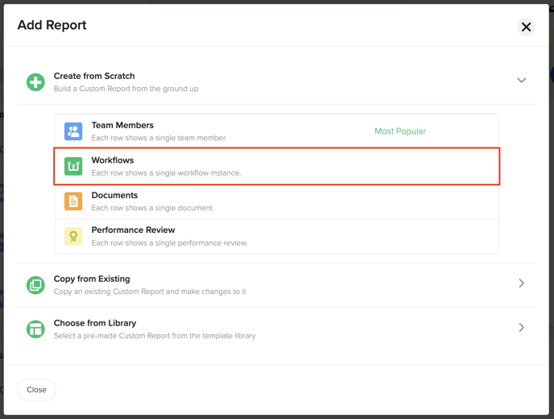Select the blue Team Members icon
Image resolution: width=554 pixels, height=419 pixels.
73,131
